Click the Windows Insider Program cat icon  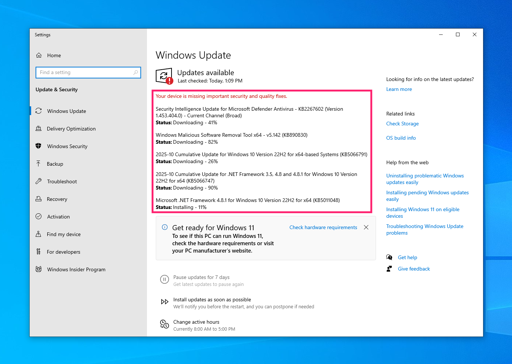pos(38,269)
